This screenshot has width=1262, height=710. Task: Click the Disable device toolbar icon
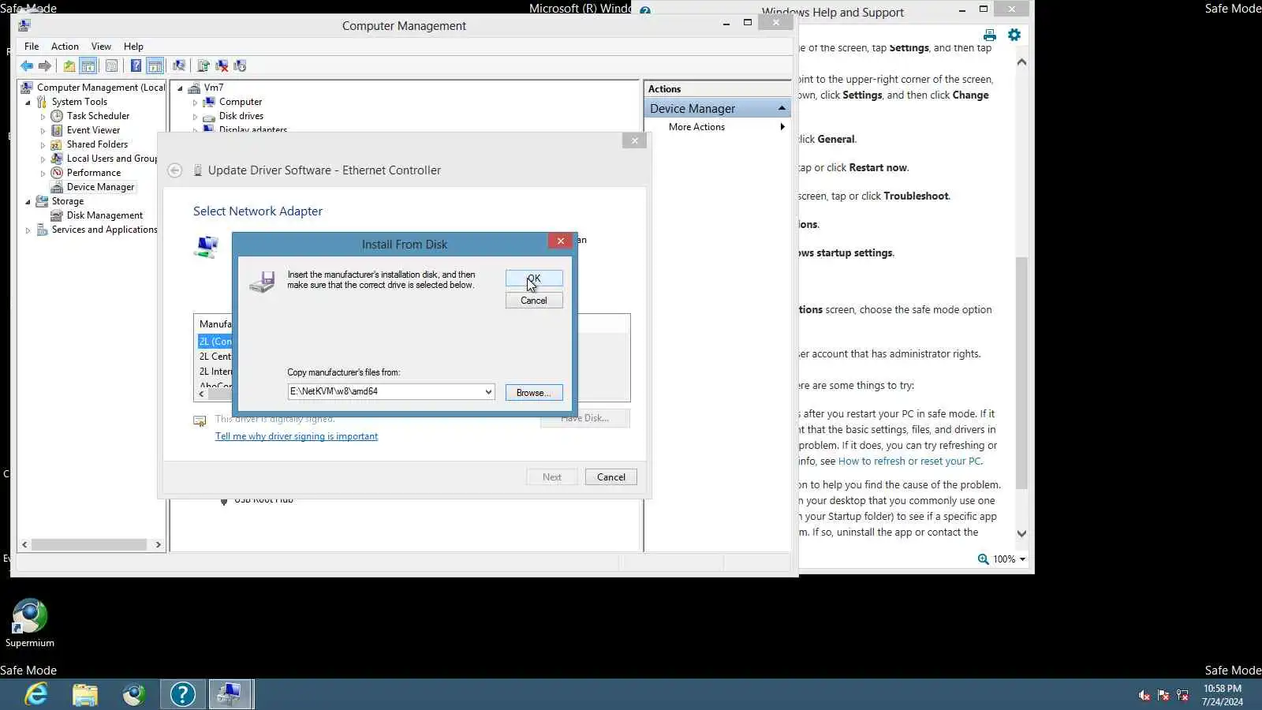pos(240,66)
